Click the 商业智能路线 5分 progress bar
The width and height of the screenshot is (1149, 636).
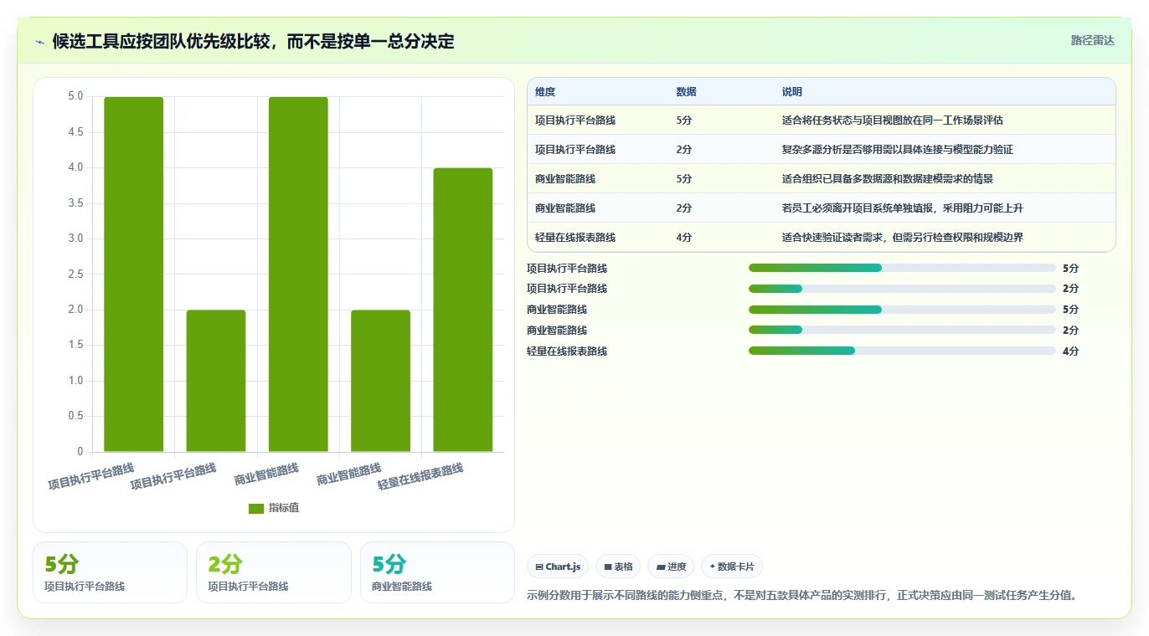902,310
